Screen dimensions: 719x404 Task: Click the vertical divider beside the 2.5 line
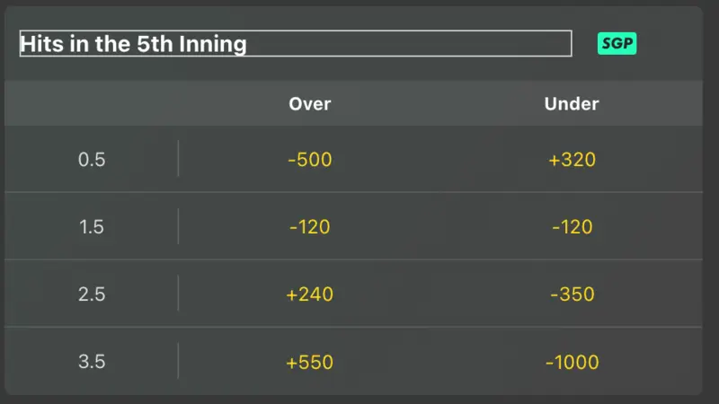tap(178, 294)
